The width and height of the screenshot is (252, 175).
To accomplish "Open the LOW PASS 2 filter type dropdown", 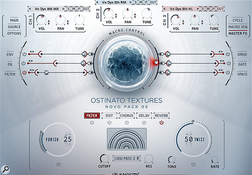I will 126,158.
